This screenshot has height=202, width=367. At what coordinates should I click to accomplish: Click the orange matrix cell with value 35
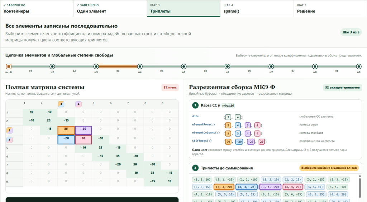click(x=66, y=130)
